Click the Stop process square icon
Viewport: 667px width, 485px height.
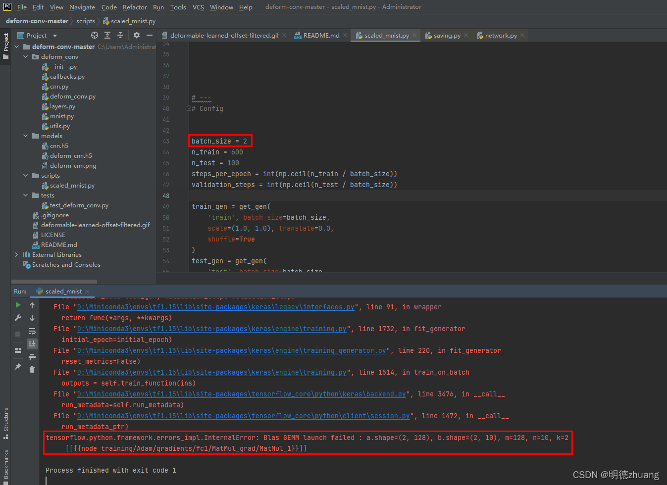coord(18,334)
